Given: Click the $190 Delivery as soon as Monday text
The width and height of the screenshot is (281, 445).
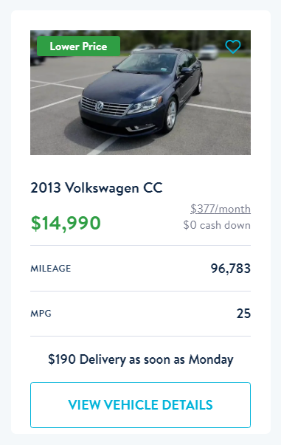Looking at the screenshot, I should point(141,359).
